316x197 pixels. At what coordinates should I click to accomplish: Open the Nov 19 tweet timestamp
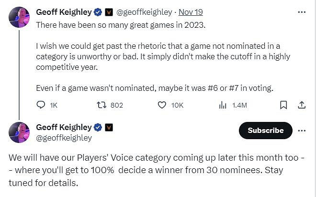point(192,13)
